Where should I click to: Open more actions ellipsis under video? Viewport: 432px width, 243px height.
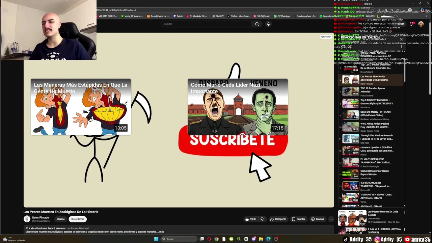pos(331,219)
